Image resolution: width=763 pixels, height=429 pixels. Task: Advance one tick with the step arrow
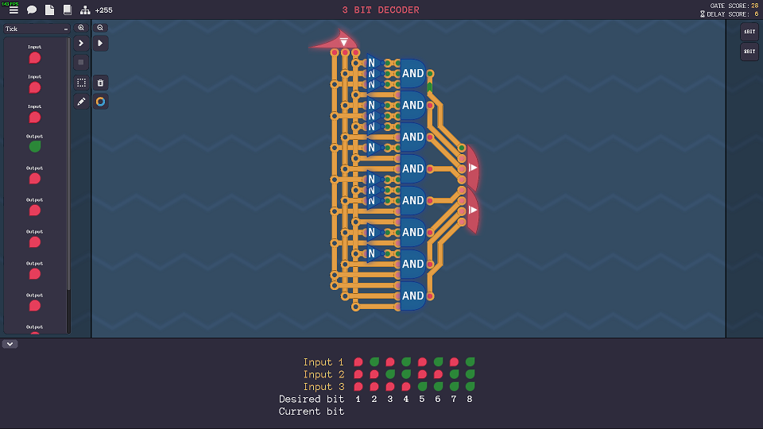pos(81,43)
